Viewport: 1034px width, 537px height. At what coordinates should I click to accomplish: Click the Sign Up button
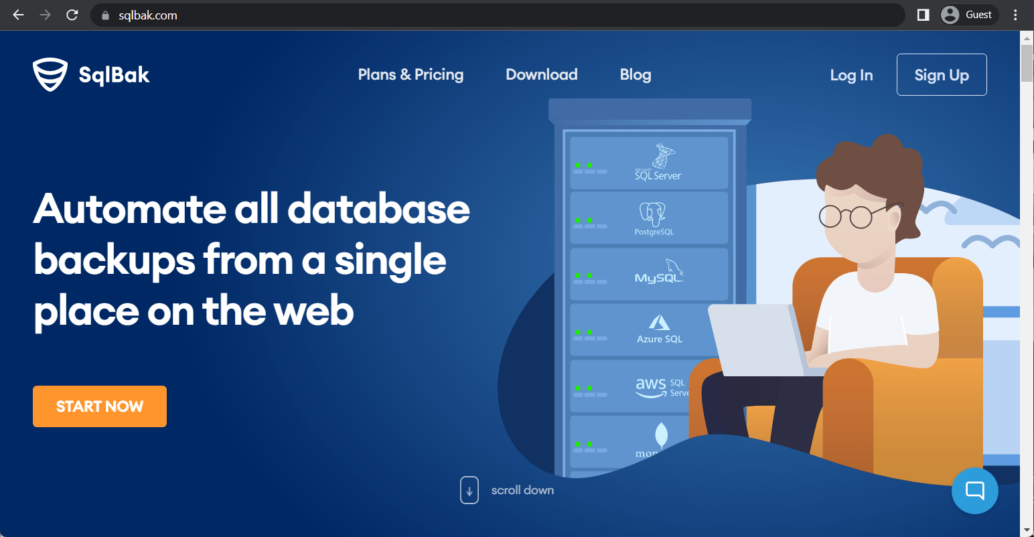click(x=942, y=74)
